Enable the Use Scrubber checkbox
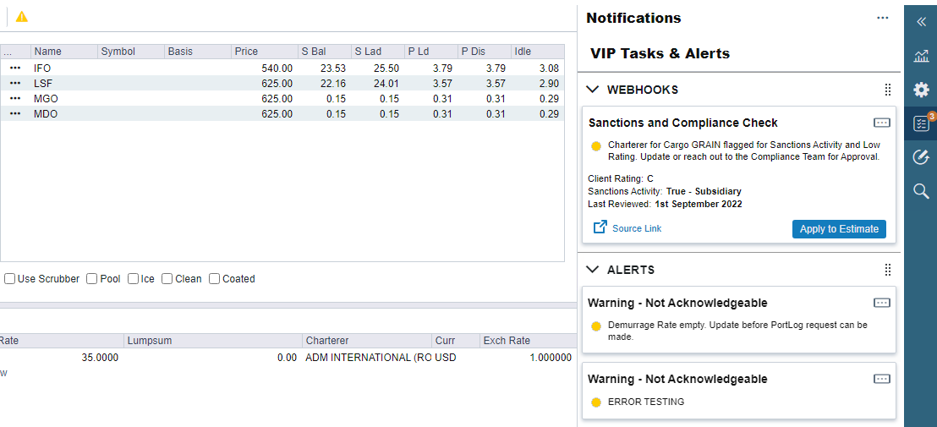This screenshot has width=937, height=427. [9, 279]
